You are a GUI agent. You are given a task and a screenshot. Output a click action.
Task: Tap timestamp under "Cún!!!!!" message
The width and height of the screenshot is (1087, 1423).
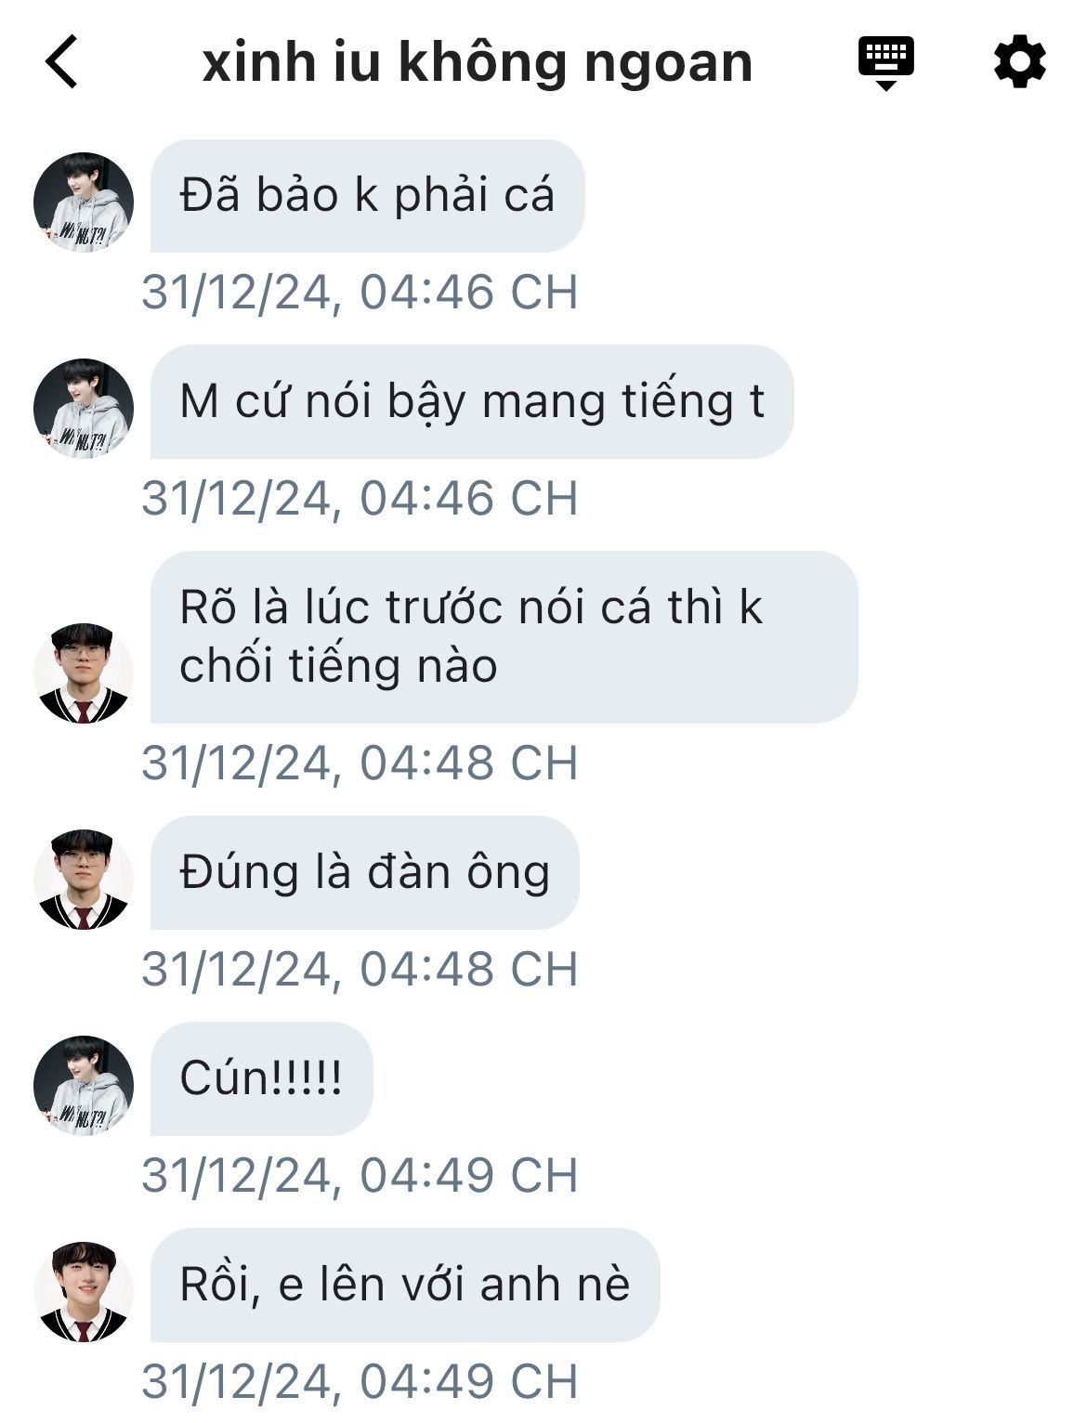(x=360, y=1176)
